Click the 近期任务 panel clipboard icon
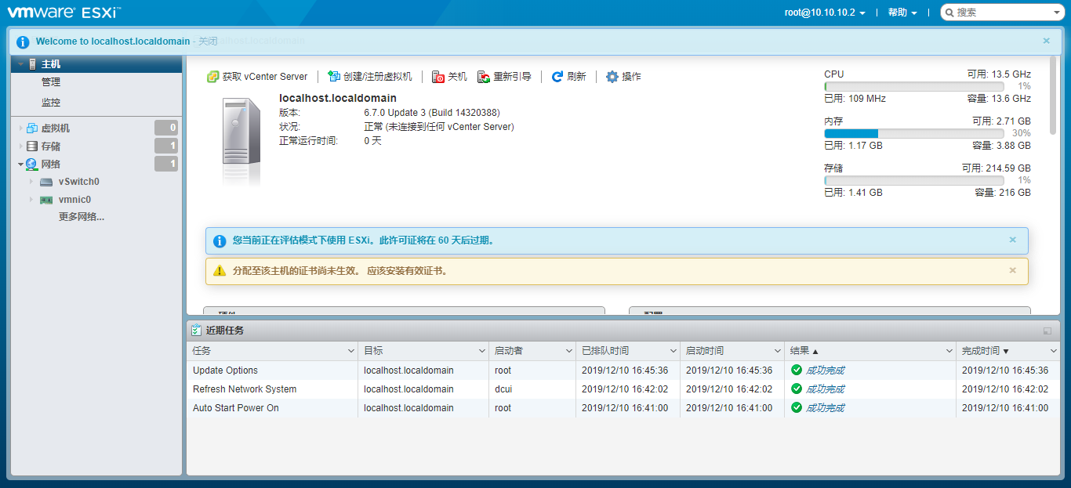Image resolution: width=1071 pixels, height=488 pixels. click(x=196, y=331)
